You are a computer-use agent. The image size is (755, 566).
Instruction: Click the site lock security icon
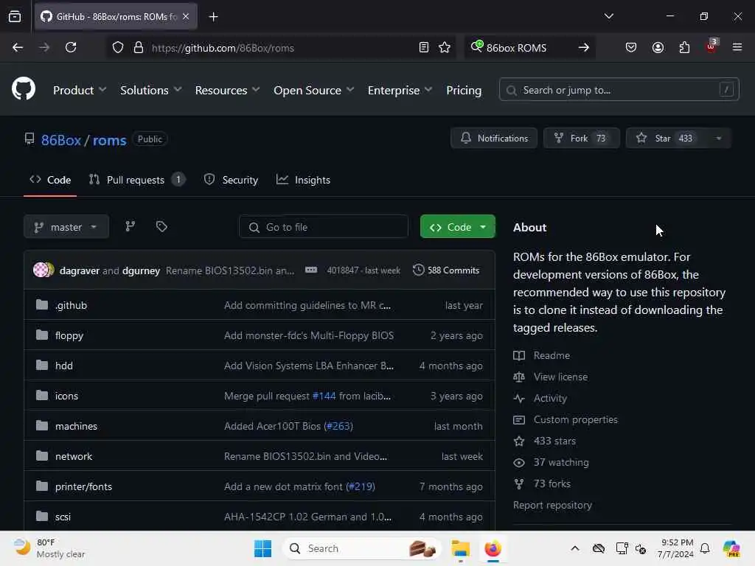[x=139, y=47]
